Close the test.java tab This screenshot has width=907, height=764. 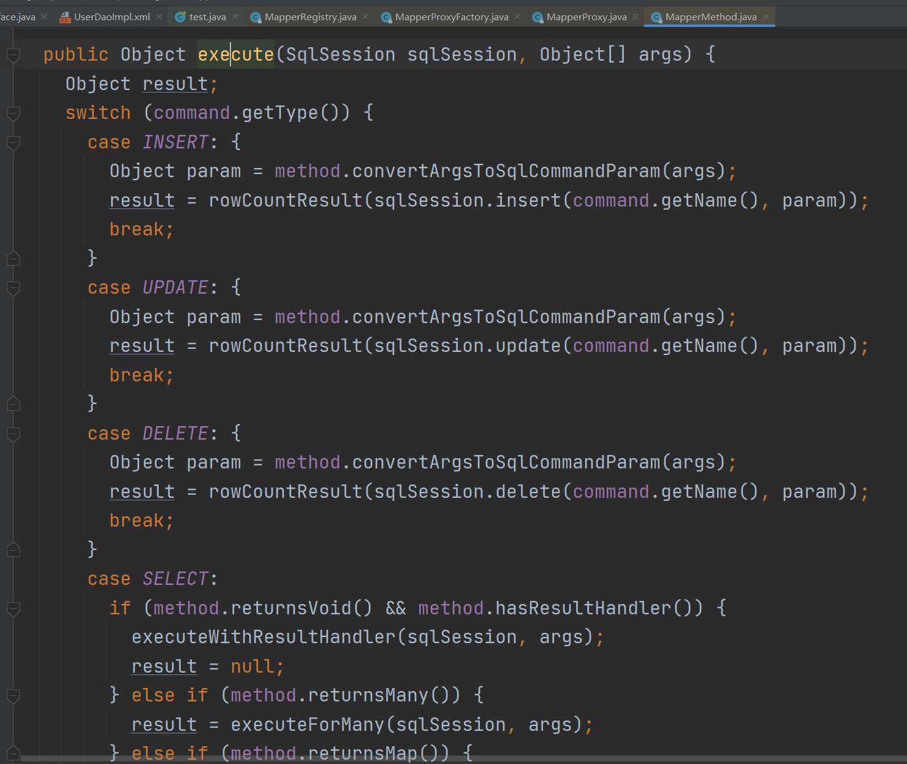tap(235, 17)
